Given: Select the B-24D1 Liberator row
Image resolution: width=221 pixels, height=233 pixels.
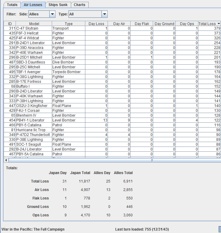Looking at the screenshot, I should (x=112, y=43).
